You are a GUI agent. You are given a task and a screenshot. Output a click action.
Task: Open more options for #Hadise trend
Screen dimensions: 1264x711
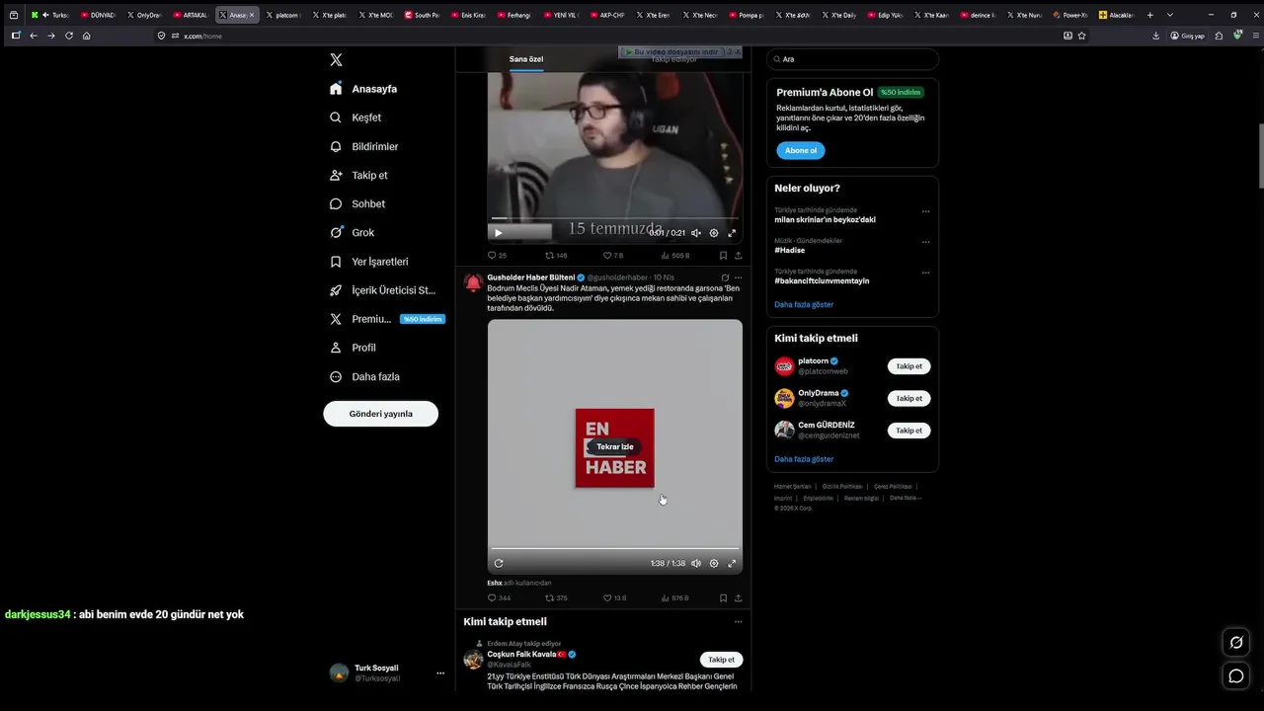tap(925, 242)
